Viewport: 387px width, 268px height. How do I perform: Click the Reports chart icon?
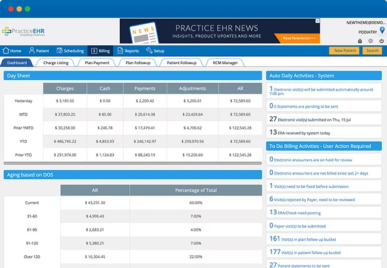[x=120, y=51]
